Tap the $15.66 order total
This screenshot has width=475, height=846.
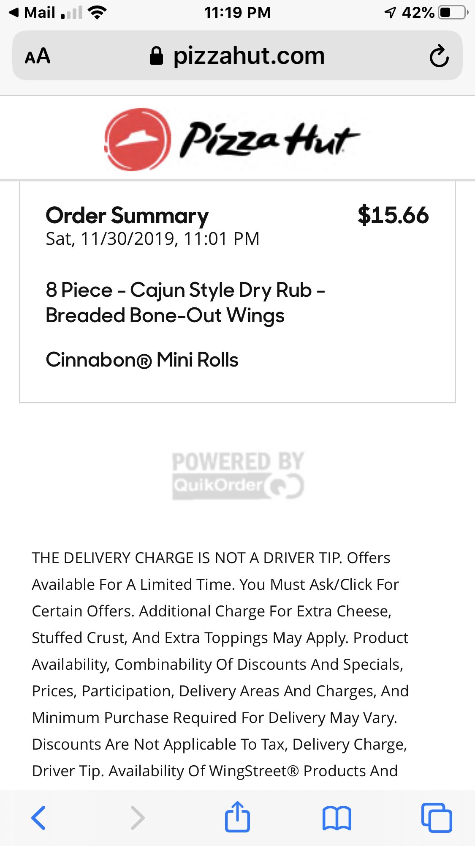(x=393, y=215)
